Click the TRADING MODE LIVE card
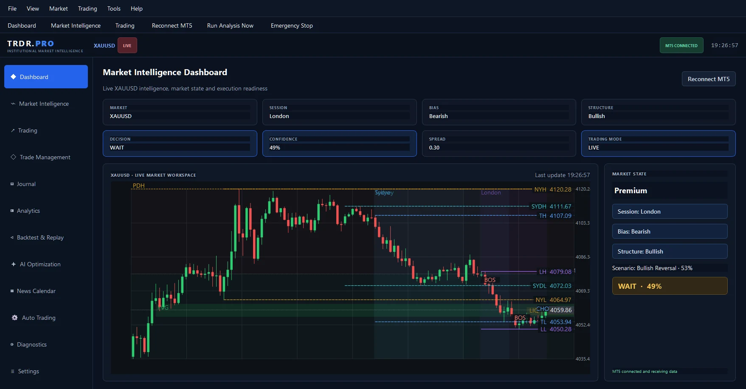The height and width of the screenshot is (389, 746). tap(658, 144)
